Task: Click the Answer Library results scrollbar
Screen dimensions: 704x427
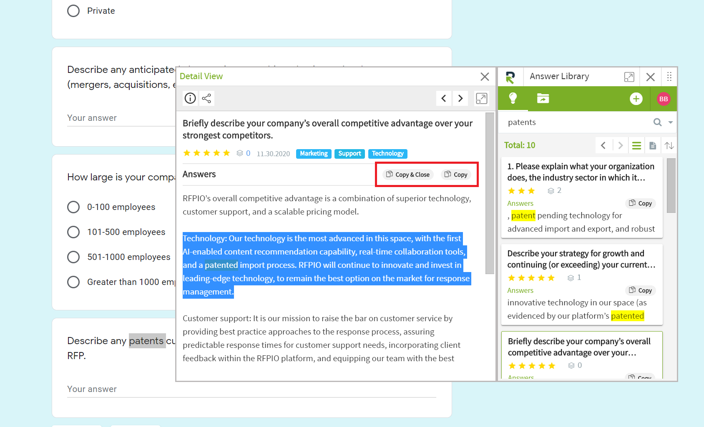Action: [x=671, y=185]
